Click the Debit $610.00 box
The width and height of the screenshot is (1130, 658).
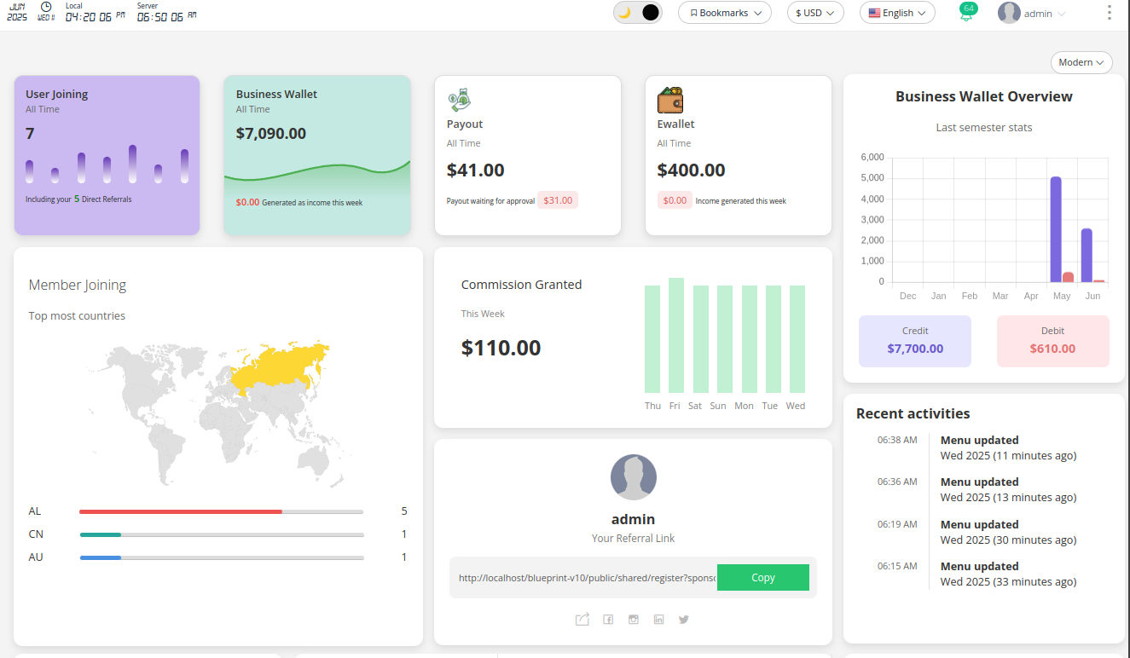click(1052, 341)
